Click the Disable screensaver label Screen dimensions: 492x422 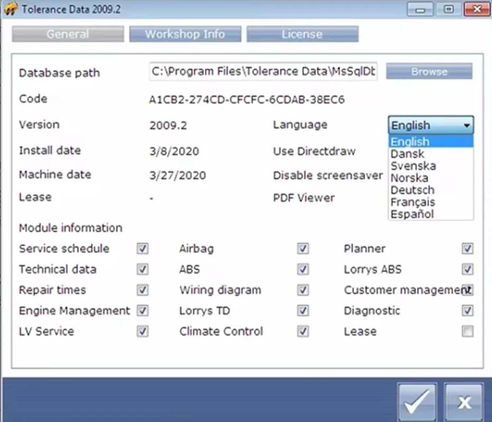[x=328, y=176]
